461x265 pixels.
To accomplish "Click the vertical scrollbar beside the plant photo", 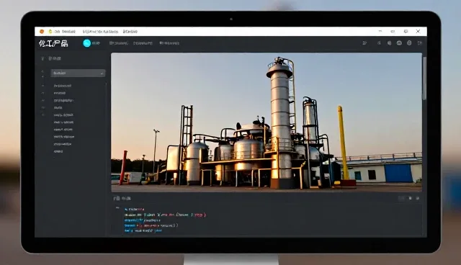I will (x=424, y=78).
